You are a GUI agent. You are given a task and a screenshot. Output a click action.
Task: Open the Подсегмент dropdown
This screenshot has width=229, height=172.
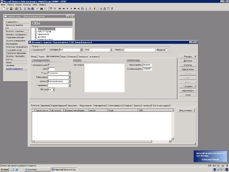(x=70, y=85)
